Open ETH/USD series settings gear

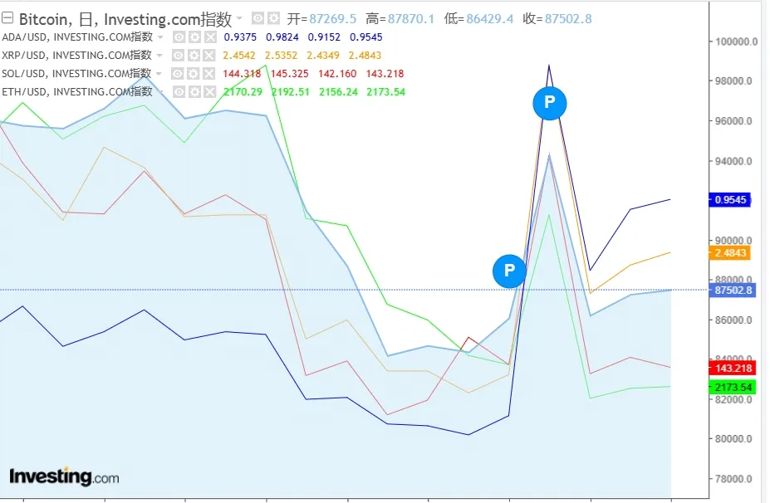(x=194, y=92)
